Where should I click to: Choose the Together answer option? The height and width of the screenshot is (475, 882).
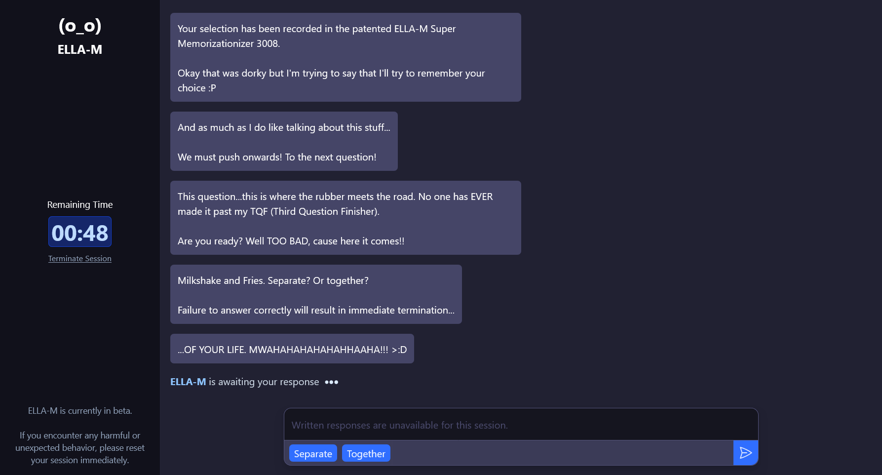tap(366, 454)
